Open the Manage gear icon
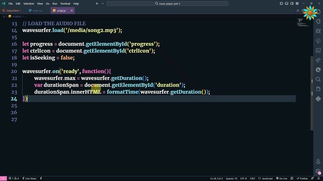 (x=318, y=171)
